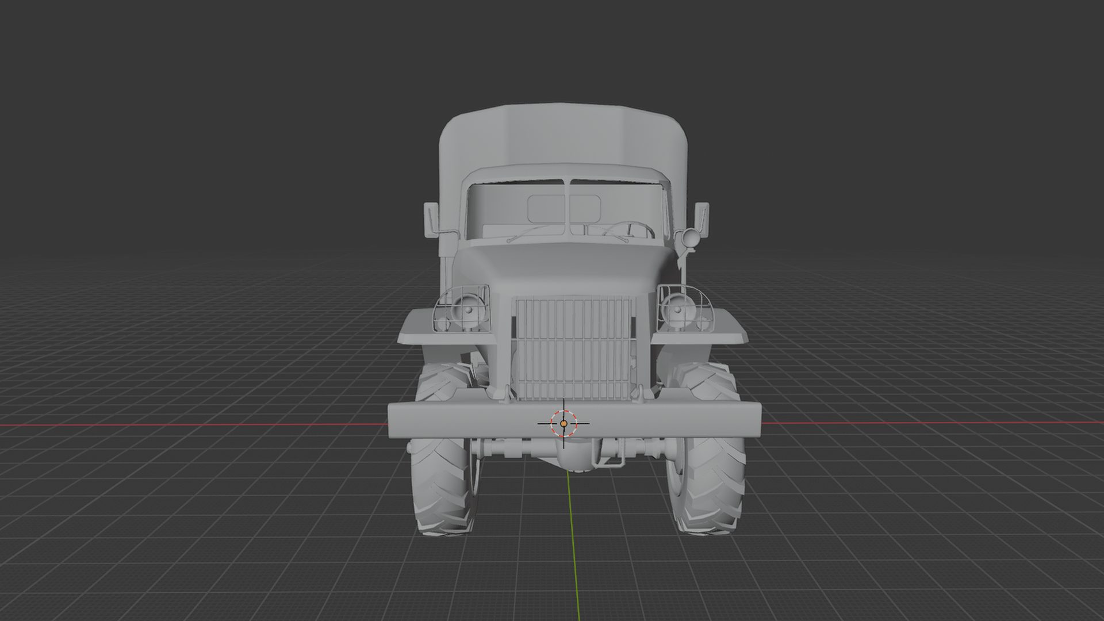The image size is (1104, 621).
Task: Select the radiator grille guard
Action: (574, 348)
